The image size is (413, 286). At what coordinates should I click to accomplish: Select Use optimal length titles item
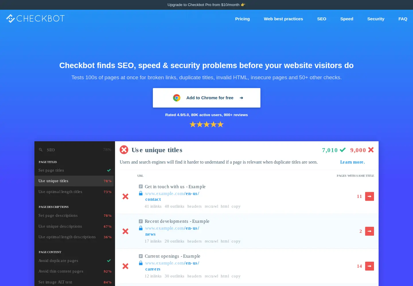(75, 192)
